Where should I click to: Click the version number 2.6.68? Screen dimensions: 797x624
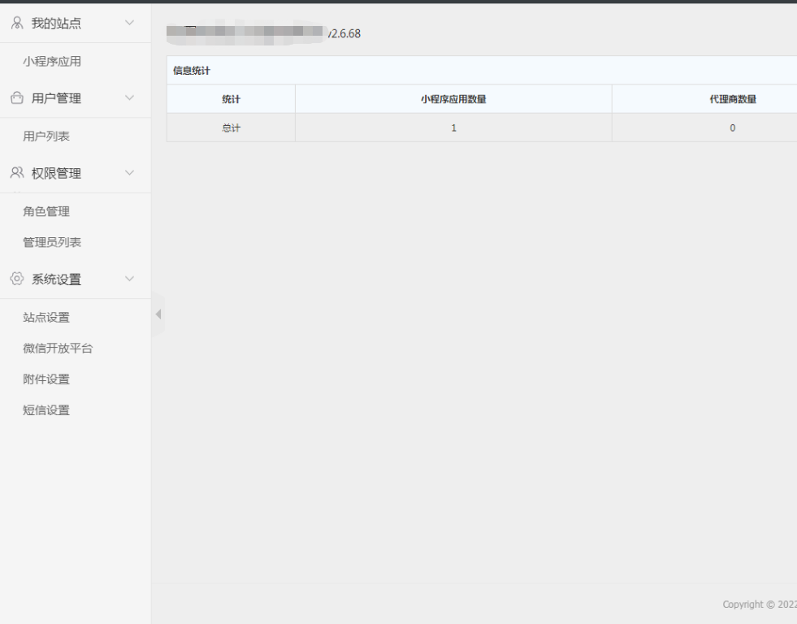344,33
